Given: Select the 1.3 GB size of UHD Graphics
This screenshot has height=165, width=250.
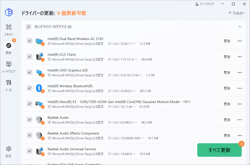Looking at the screenshot, I should pos(150,75).
